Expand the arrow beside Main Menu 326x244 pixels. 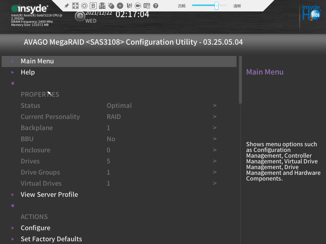pos(13,61)
